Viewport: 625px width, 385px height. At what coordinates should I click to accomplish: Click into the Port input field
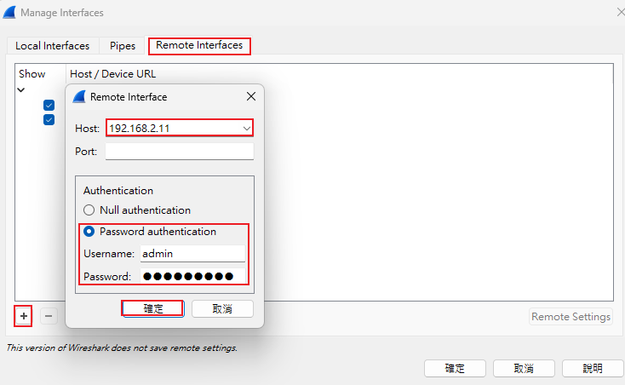tap(180, 152)
